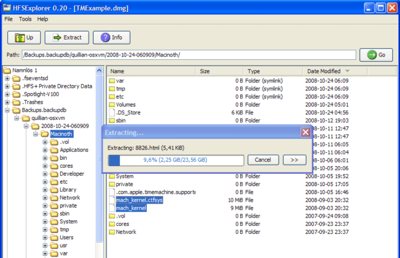
Task: Expand the .Spotlight-V100 tree node
Action: (x=7, y=94)
